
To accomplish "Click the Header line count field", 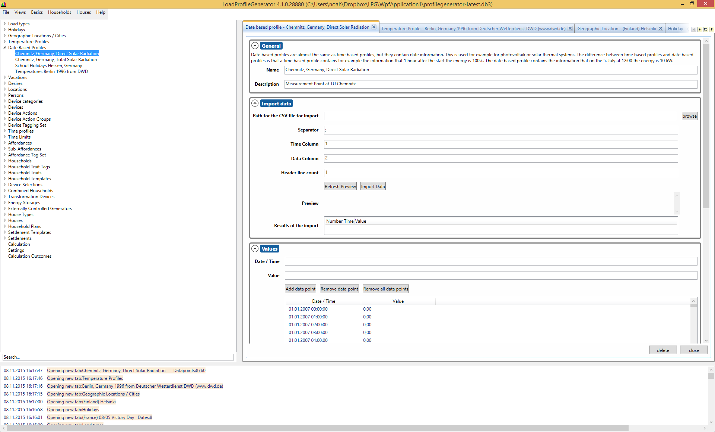I will (500, 173).
